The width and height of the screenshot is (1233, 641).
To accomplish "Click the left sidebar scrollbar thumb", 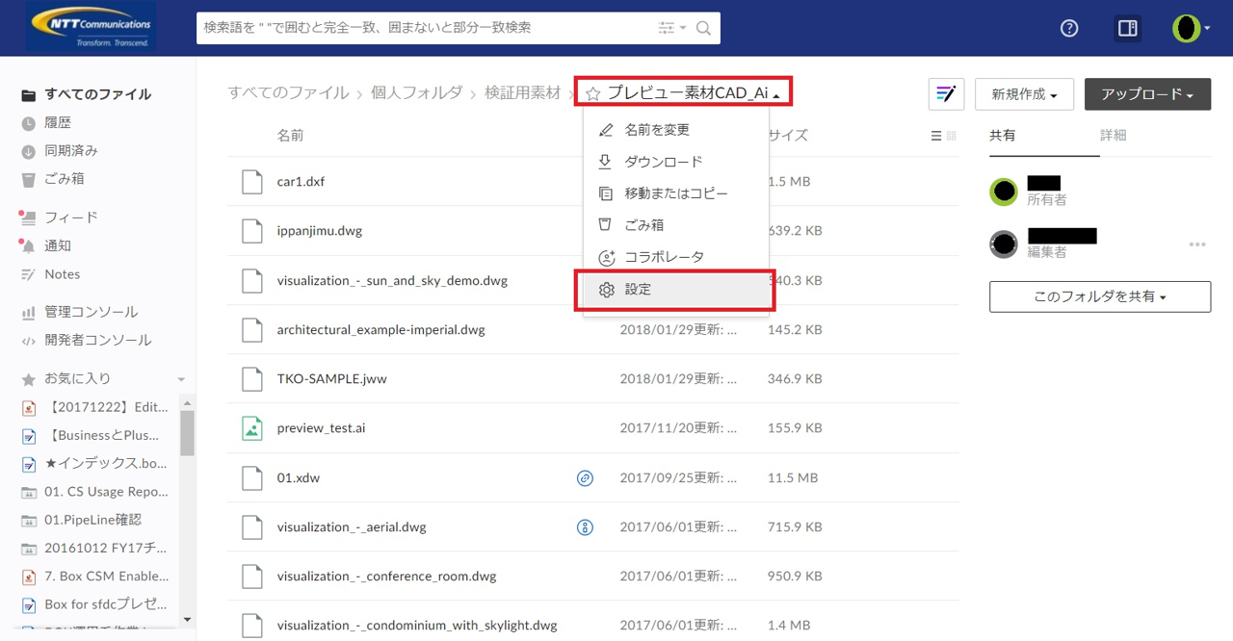I will [187, 432].
